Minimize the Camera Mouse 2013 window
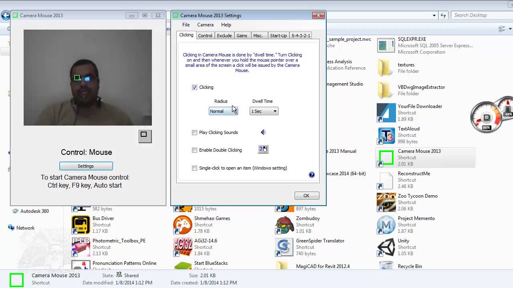The image size is (513, 288). pyautogui.click(x=131, y=16)
